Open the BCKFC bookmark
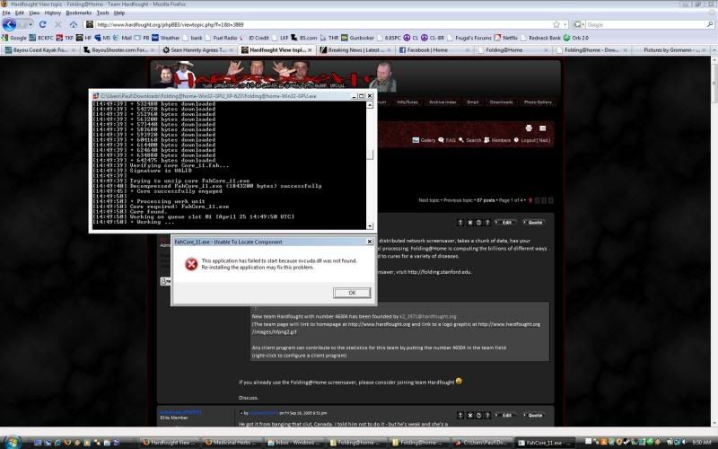Viewport: 718px width, 449px height. [x=41, y=38]
